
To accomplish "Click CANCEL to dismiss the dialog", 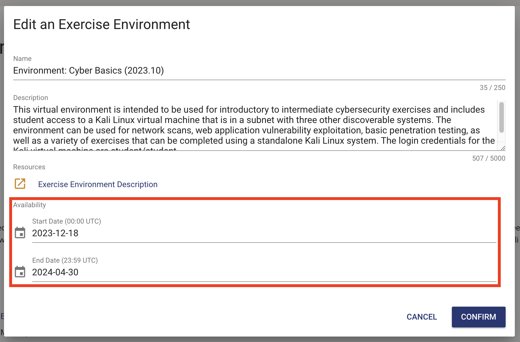I will [x=421, y=317].
